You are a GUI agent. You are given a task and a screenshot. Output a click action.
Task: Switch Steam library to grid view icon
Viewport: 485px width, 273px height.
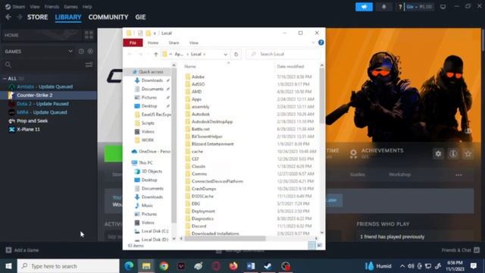[x=89, y=35]
